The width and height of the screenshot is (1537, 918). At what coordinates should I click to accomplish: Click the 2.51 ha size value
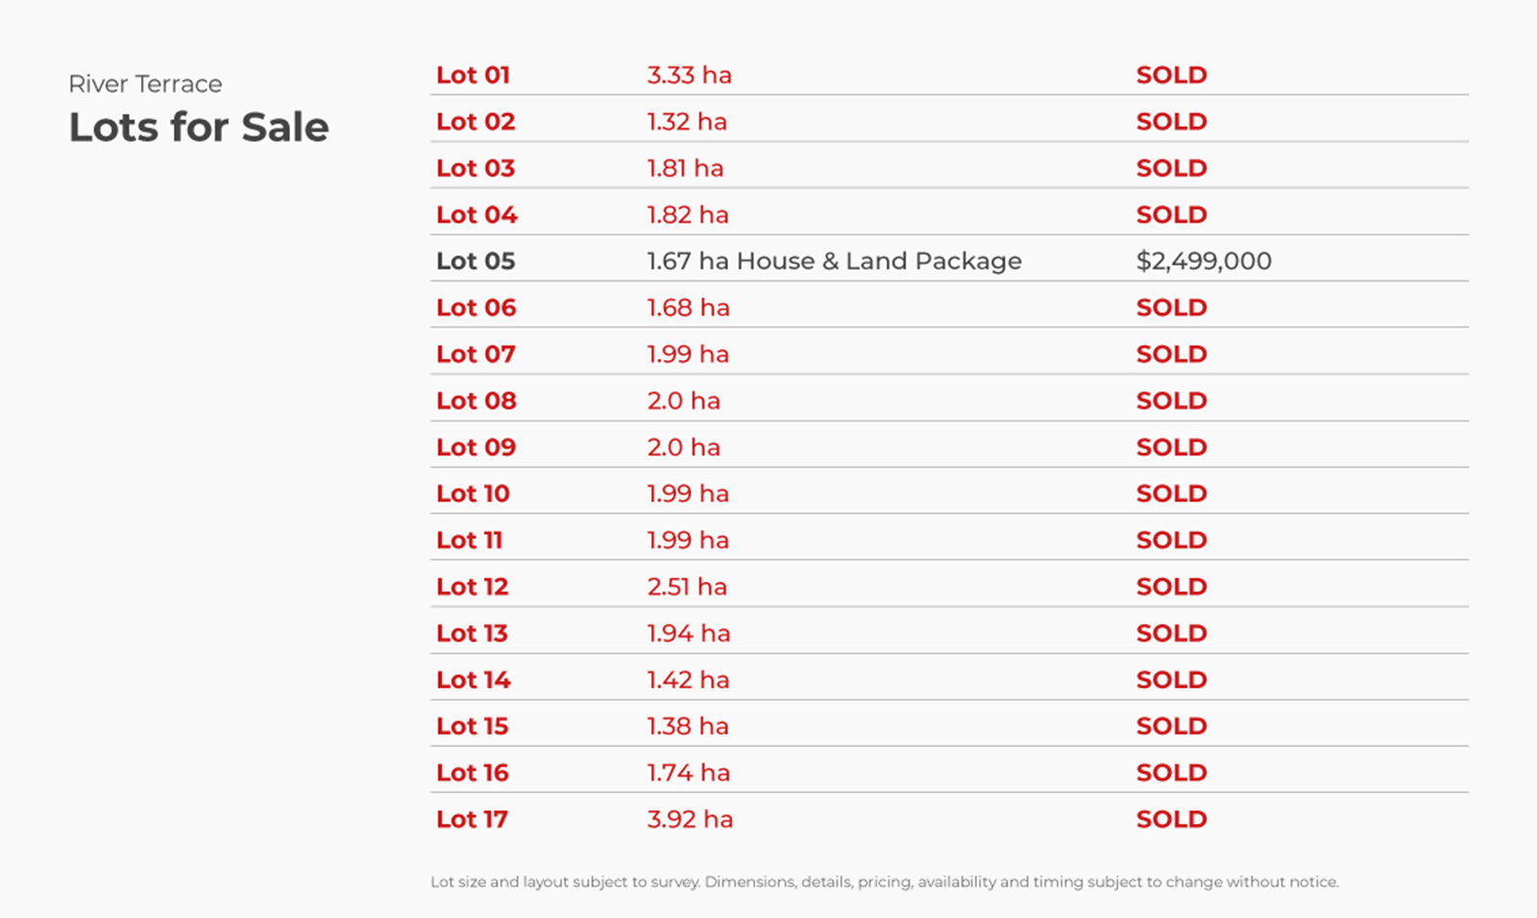click(687, 587)
